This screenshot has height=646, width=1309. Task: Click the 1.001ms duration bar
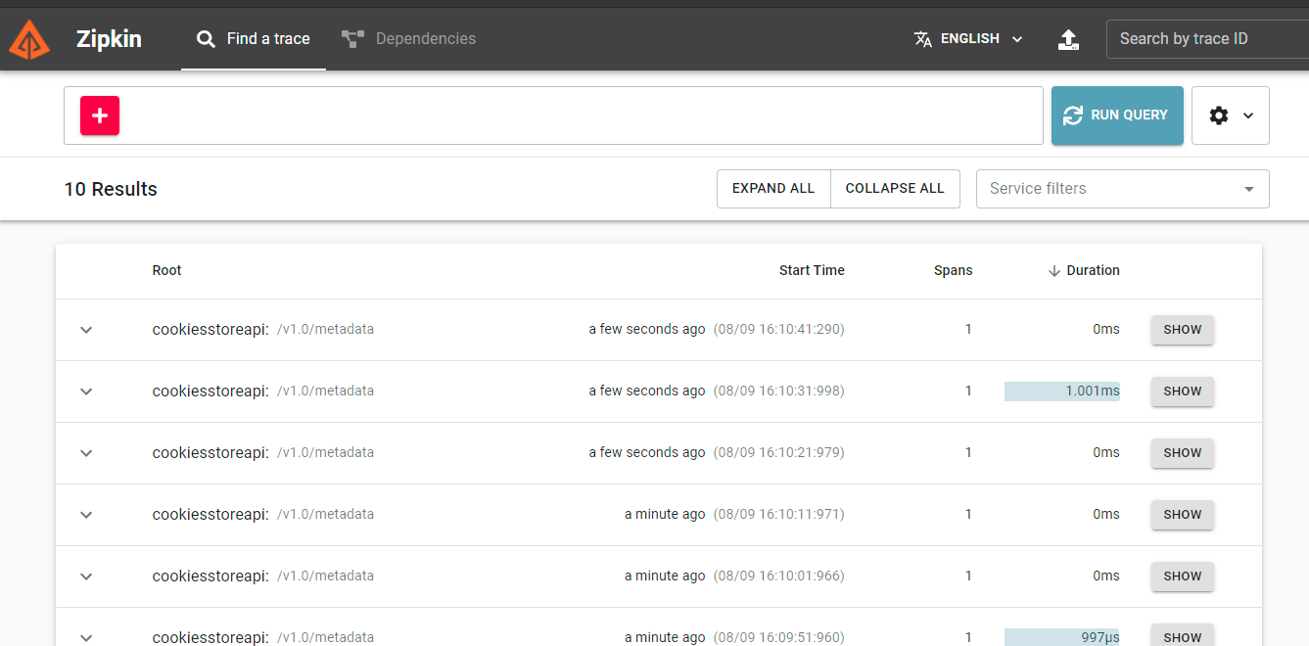pos(1062,392)
